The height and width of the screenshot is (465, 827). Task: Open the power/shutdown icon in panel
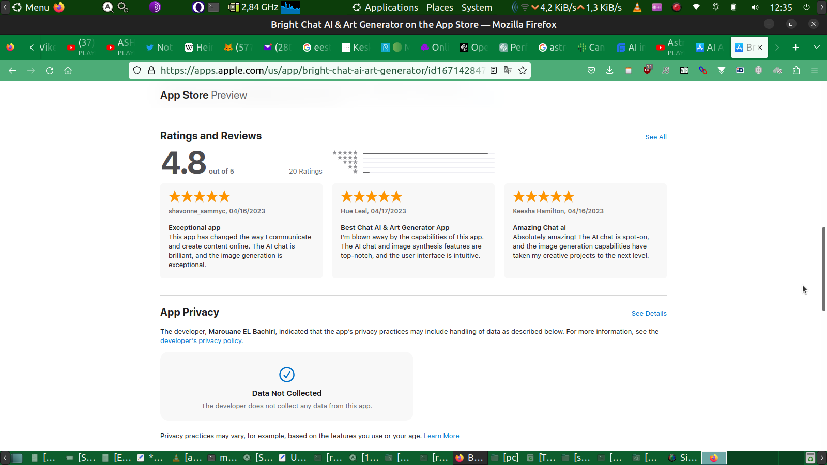[806, 7]
